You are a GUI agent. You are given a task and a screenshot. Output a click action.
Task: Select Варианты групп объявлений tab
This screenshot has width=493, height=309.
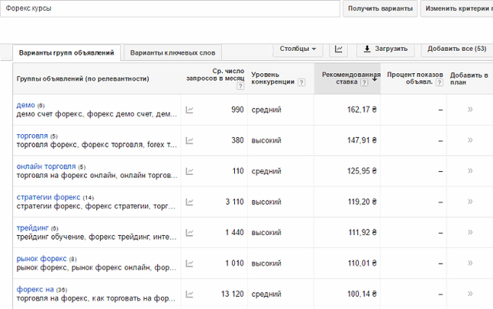(66, 52)
